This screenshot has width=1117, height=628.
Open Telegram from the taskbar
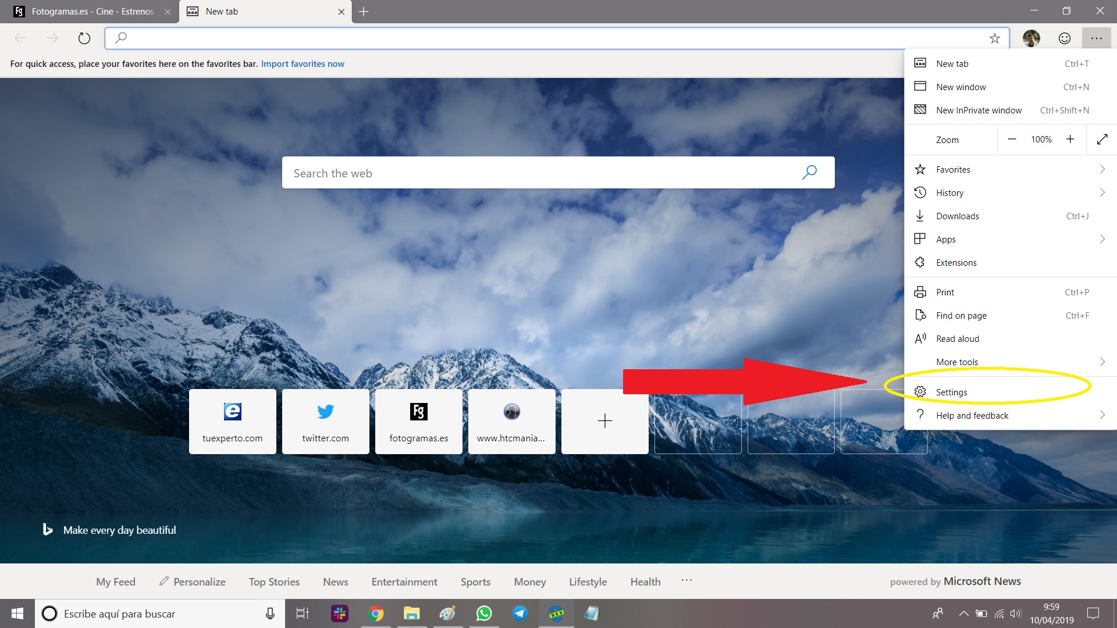tap(520, 613)
